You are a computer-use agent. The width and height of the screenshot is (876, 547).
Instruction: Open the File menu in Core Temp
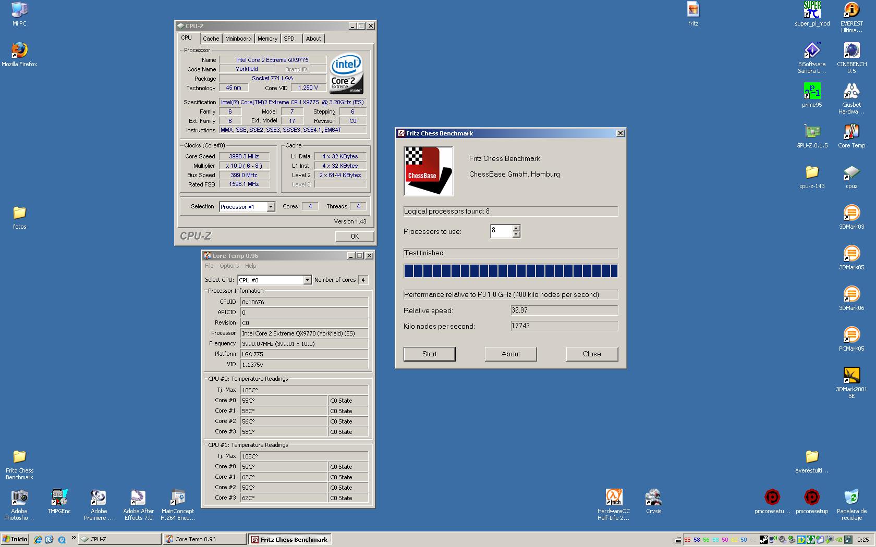tap(209, 266)
